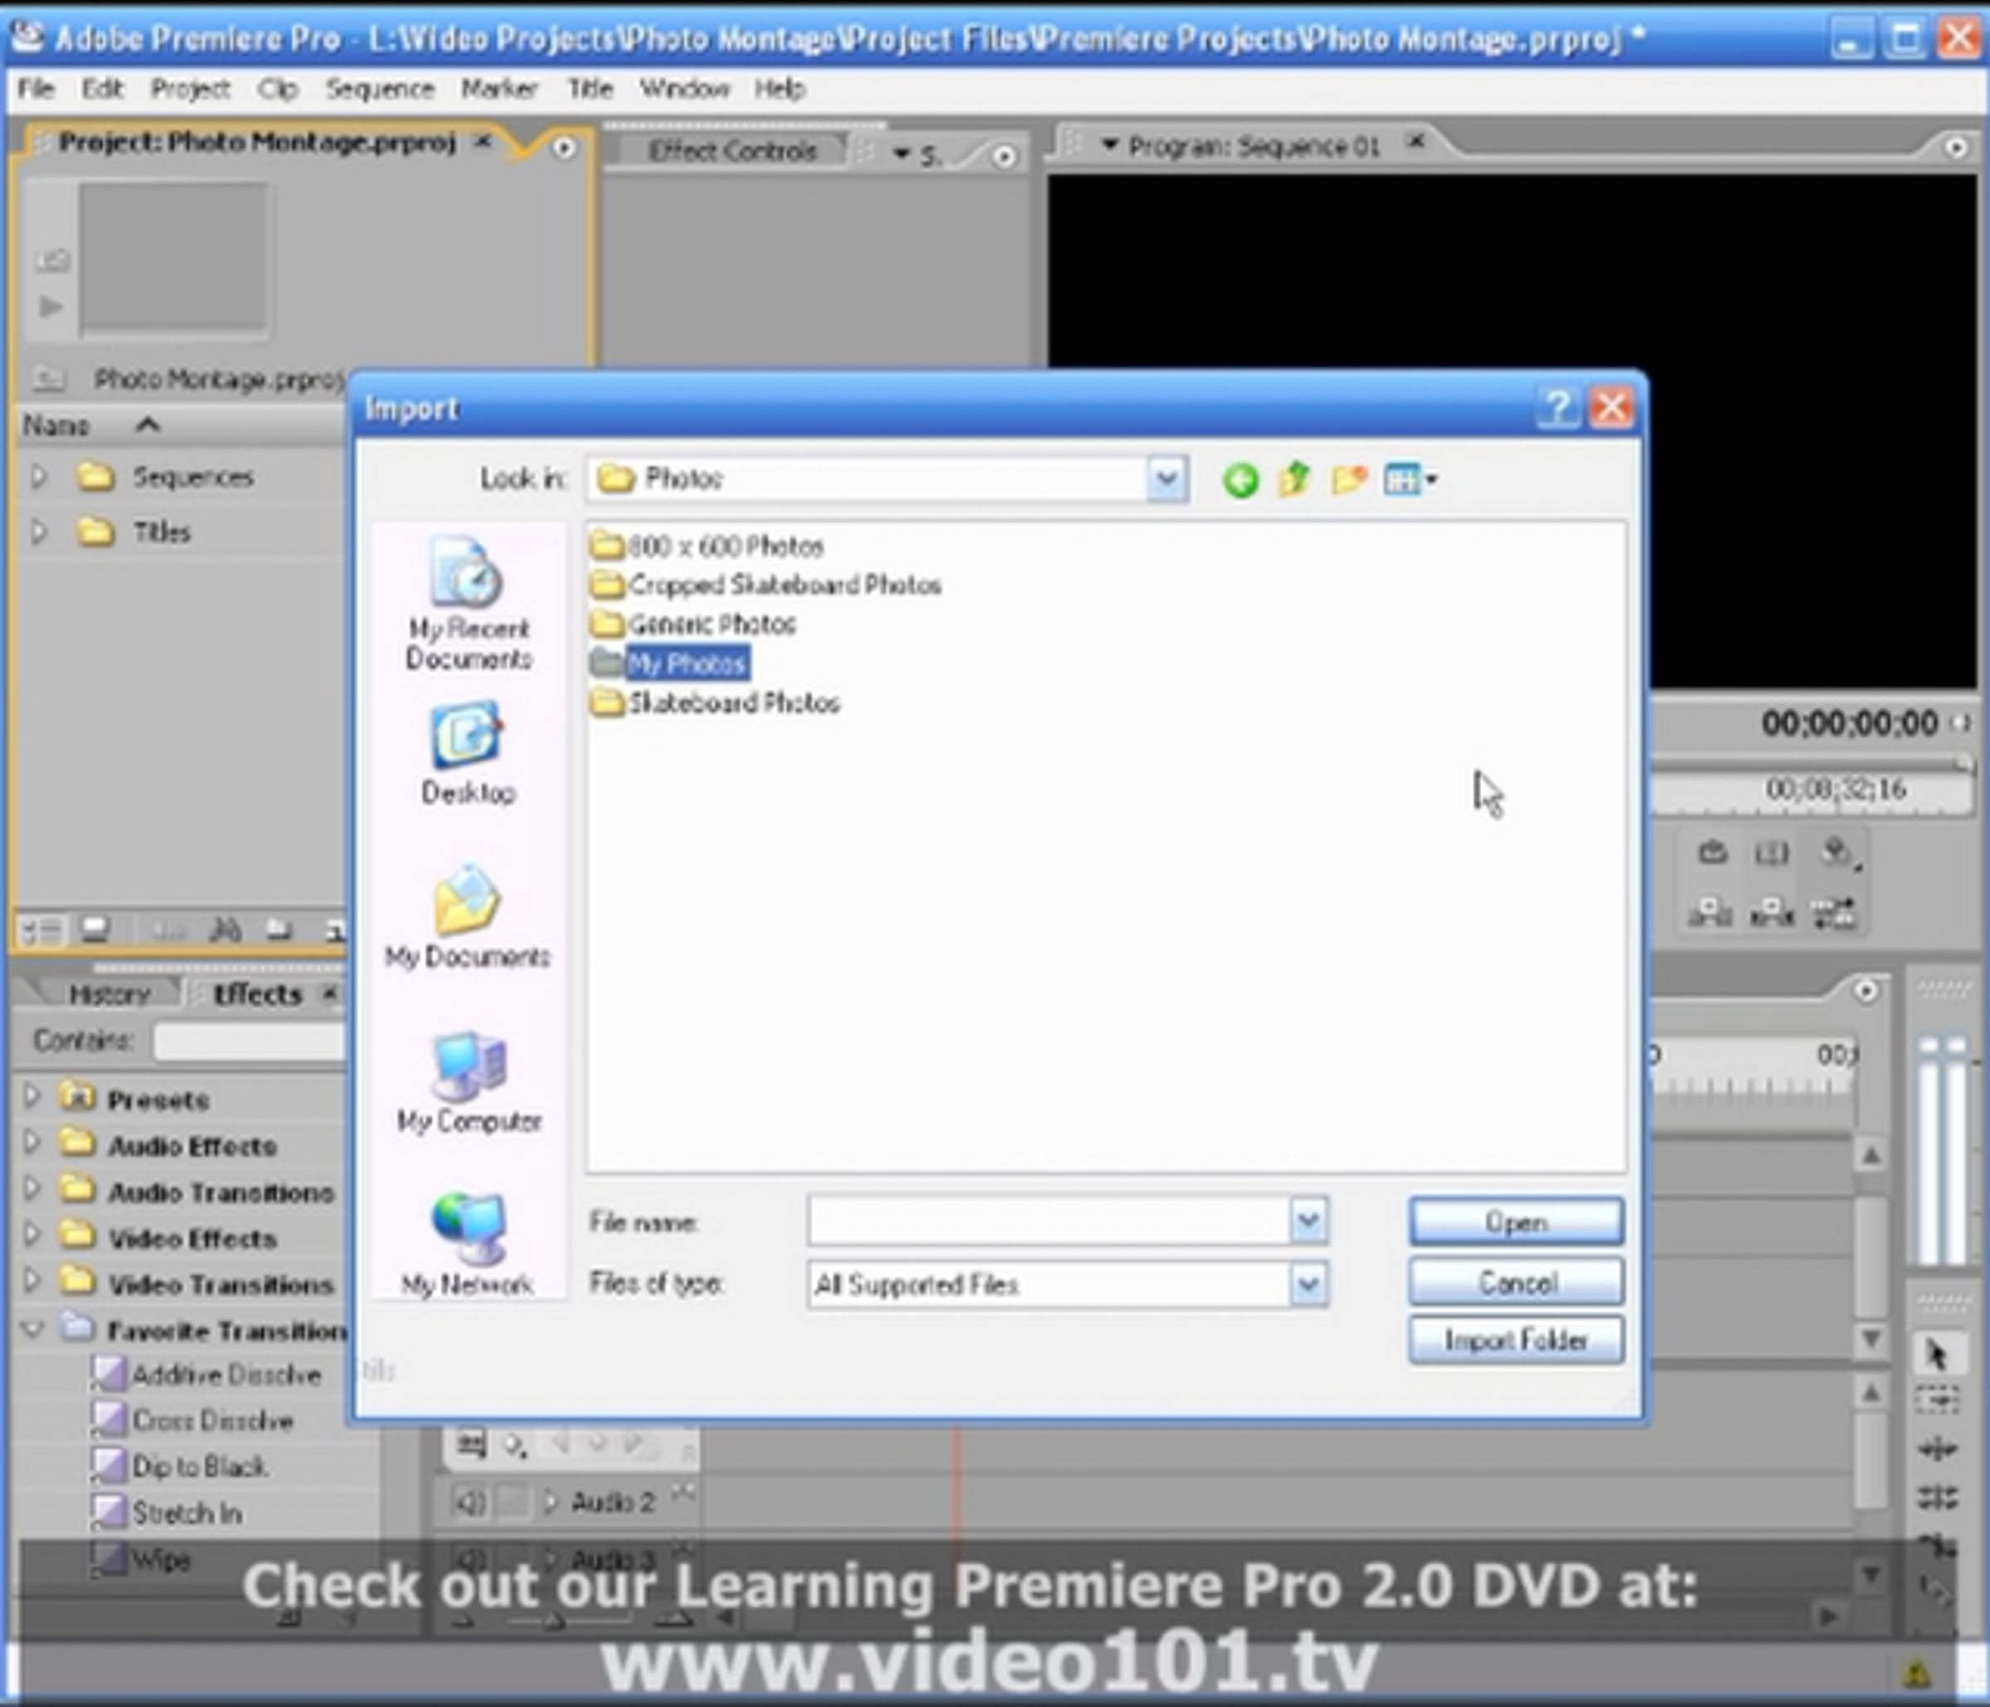Create a new folder in Import dialog
1990x1707 pixels.
[1349, 478]
